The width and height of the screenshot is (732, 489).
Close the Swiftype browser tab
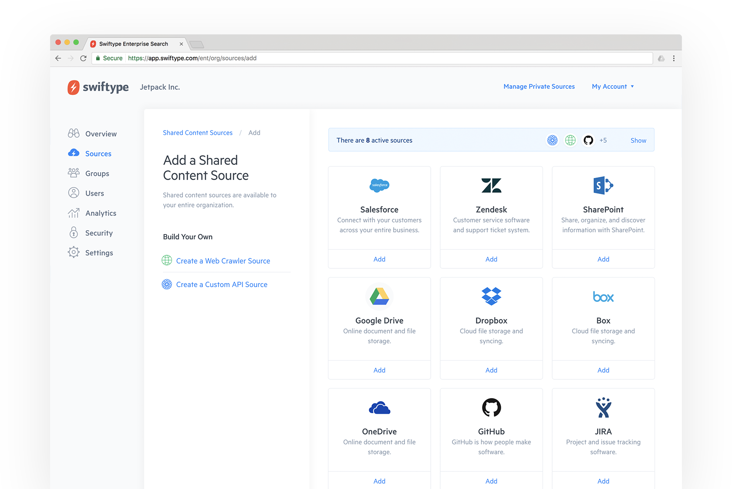pos(181,44)
